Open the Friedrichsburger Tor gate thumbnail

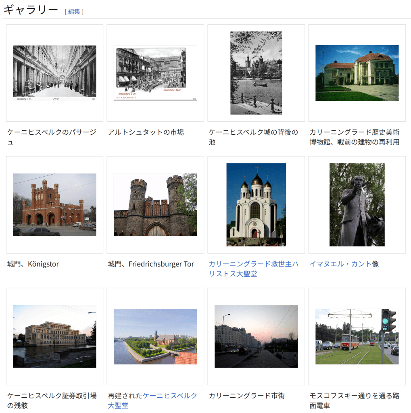[155, 205]
